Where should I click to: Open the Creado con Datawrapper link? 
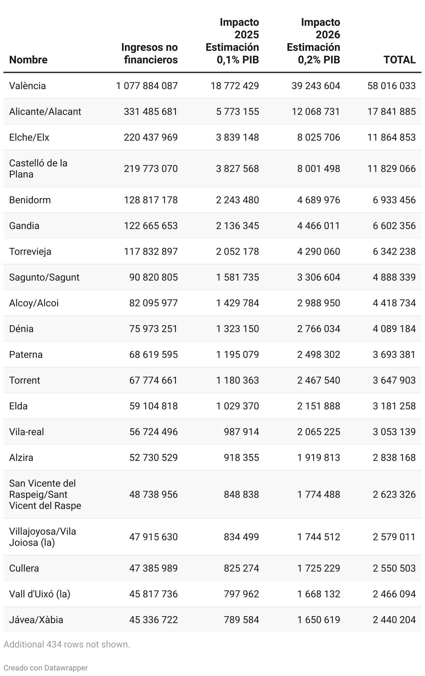click(x=46, y=668)
